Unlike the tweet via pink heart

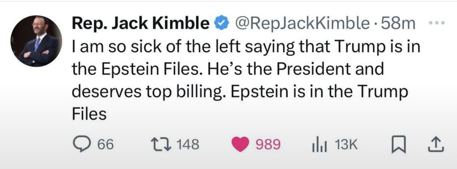coord(241,145)
